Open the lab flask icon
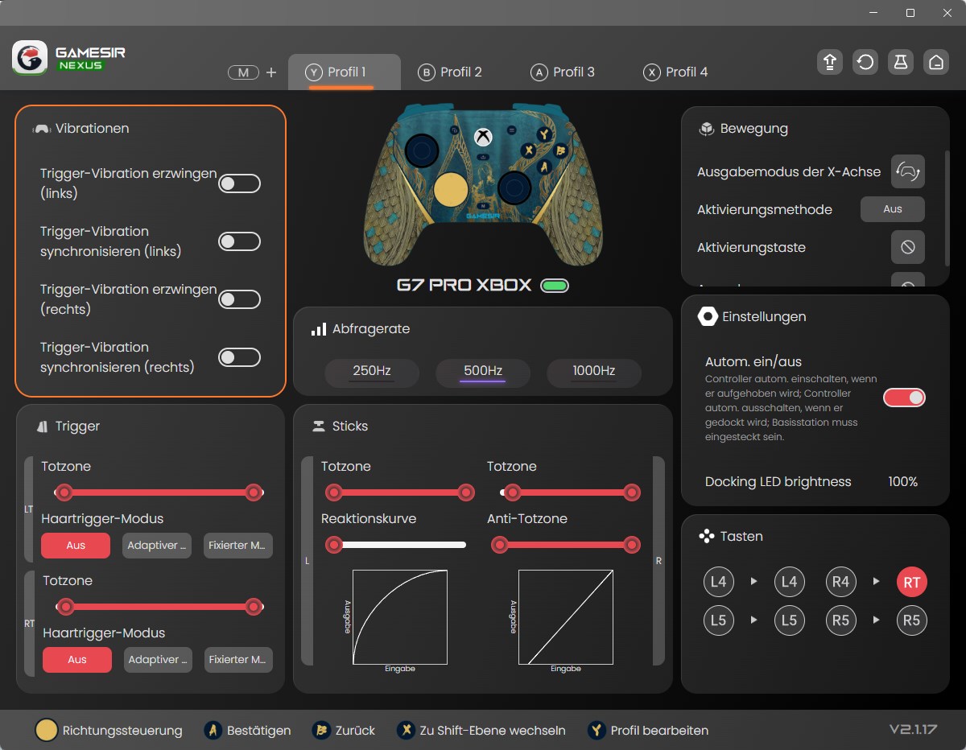Screen dimensions: 966x750 click(x=901, y=62)
